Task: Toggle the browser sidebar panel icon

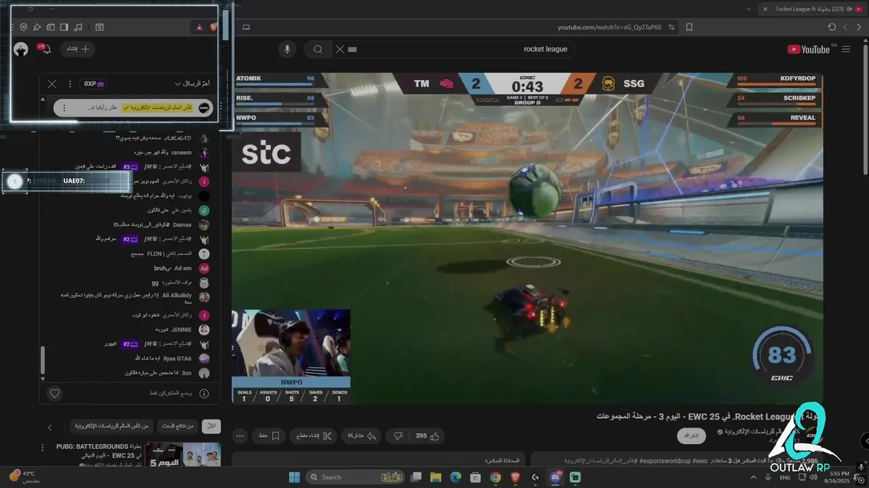Action: pos(64,27)
